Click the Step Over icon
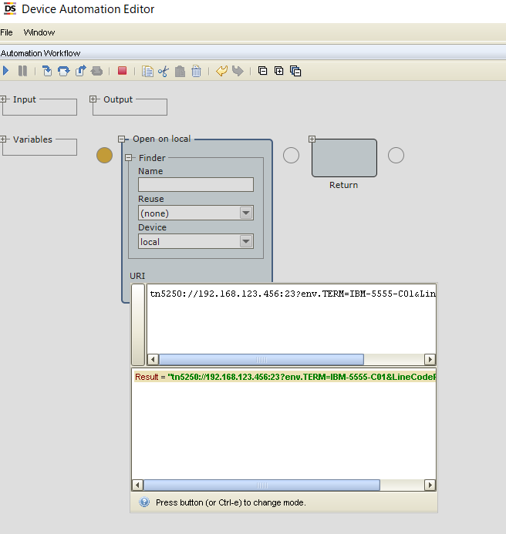 [x=63, y=71]
